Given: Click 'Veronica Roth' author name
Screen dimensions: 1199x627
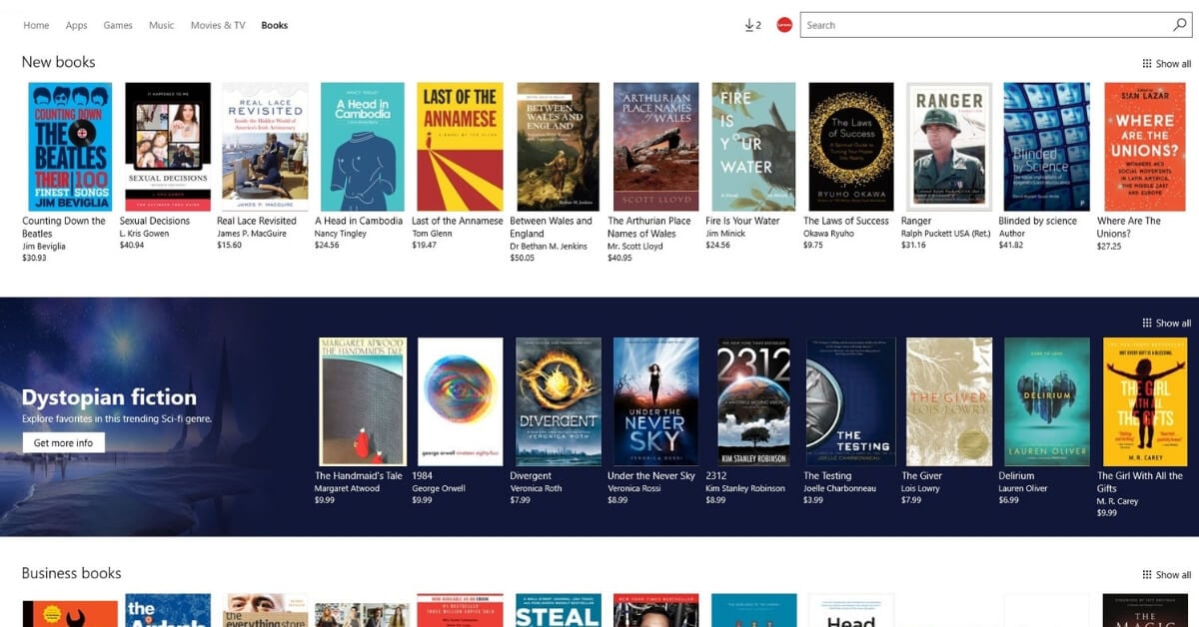Looking at the screenshot, I should [x=536, y=488].
